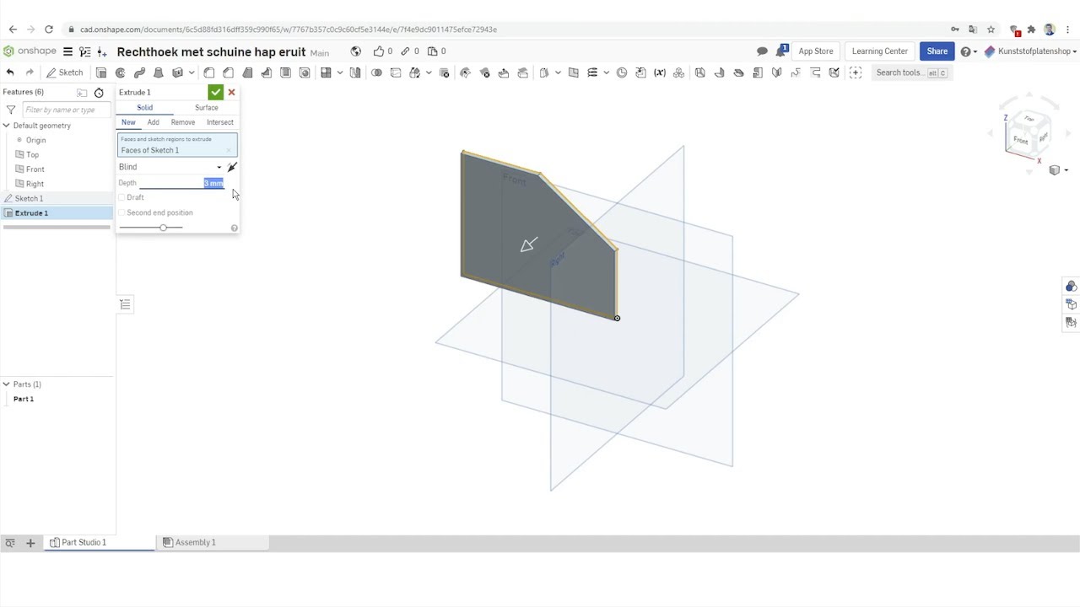The height and width of the screenshot is (607, 1080).
Task: Select the Remove operation tab
Action: click(x=183, y=122)
